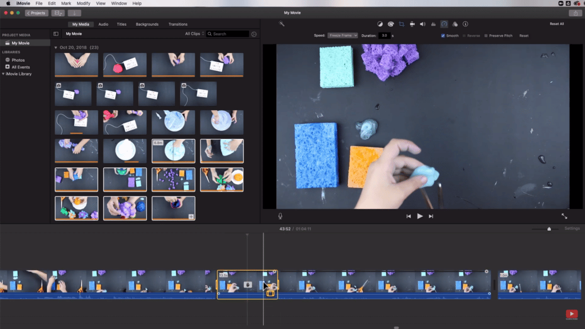Click the timeline zoom slider
Image resolution: width=585 pixels, height=329 pixels.
(549, 229)
